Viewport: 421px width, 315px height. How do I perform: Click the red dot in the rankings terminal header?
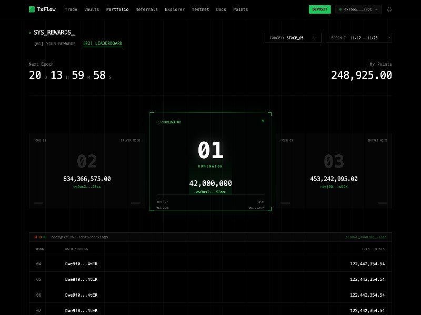[36, 237]
